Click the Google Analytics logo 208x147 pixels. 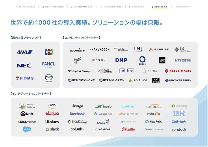coord(128,114)
